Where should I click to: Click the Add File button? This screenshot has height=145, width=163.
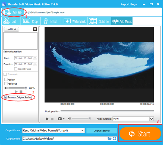click(x=12, y=12)
